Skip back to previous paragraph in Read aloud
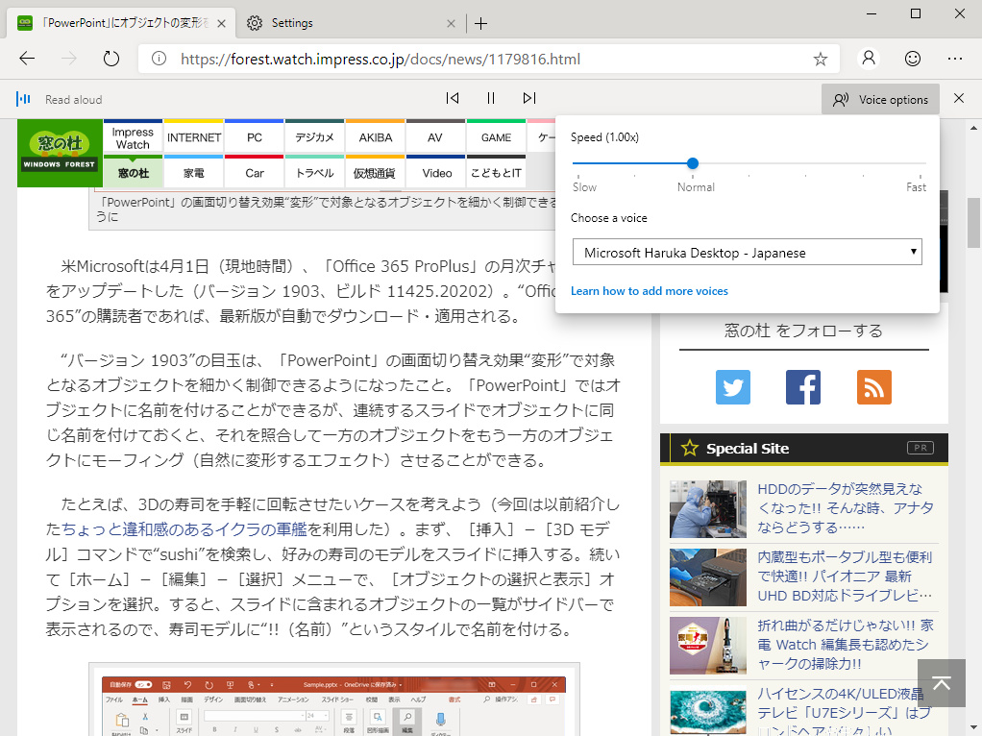This screenshot has width=982, height=736. tap(452, 98)
